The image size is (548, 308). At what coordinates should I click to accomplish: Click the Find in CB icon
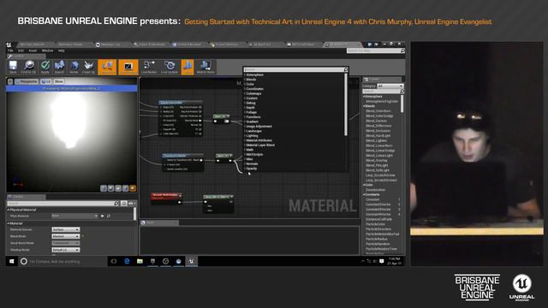tap(28, 67)
